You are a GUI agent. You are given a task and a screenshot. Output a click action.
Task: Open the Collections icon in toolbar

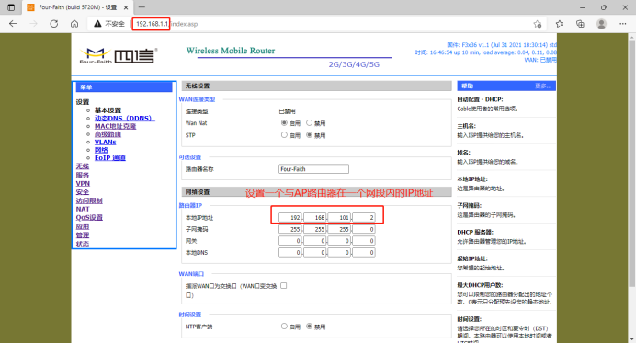[x=581, y=24]
